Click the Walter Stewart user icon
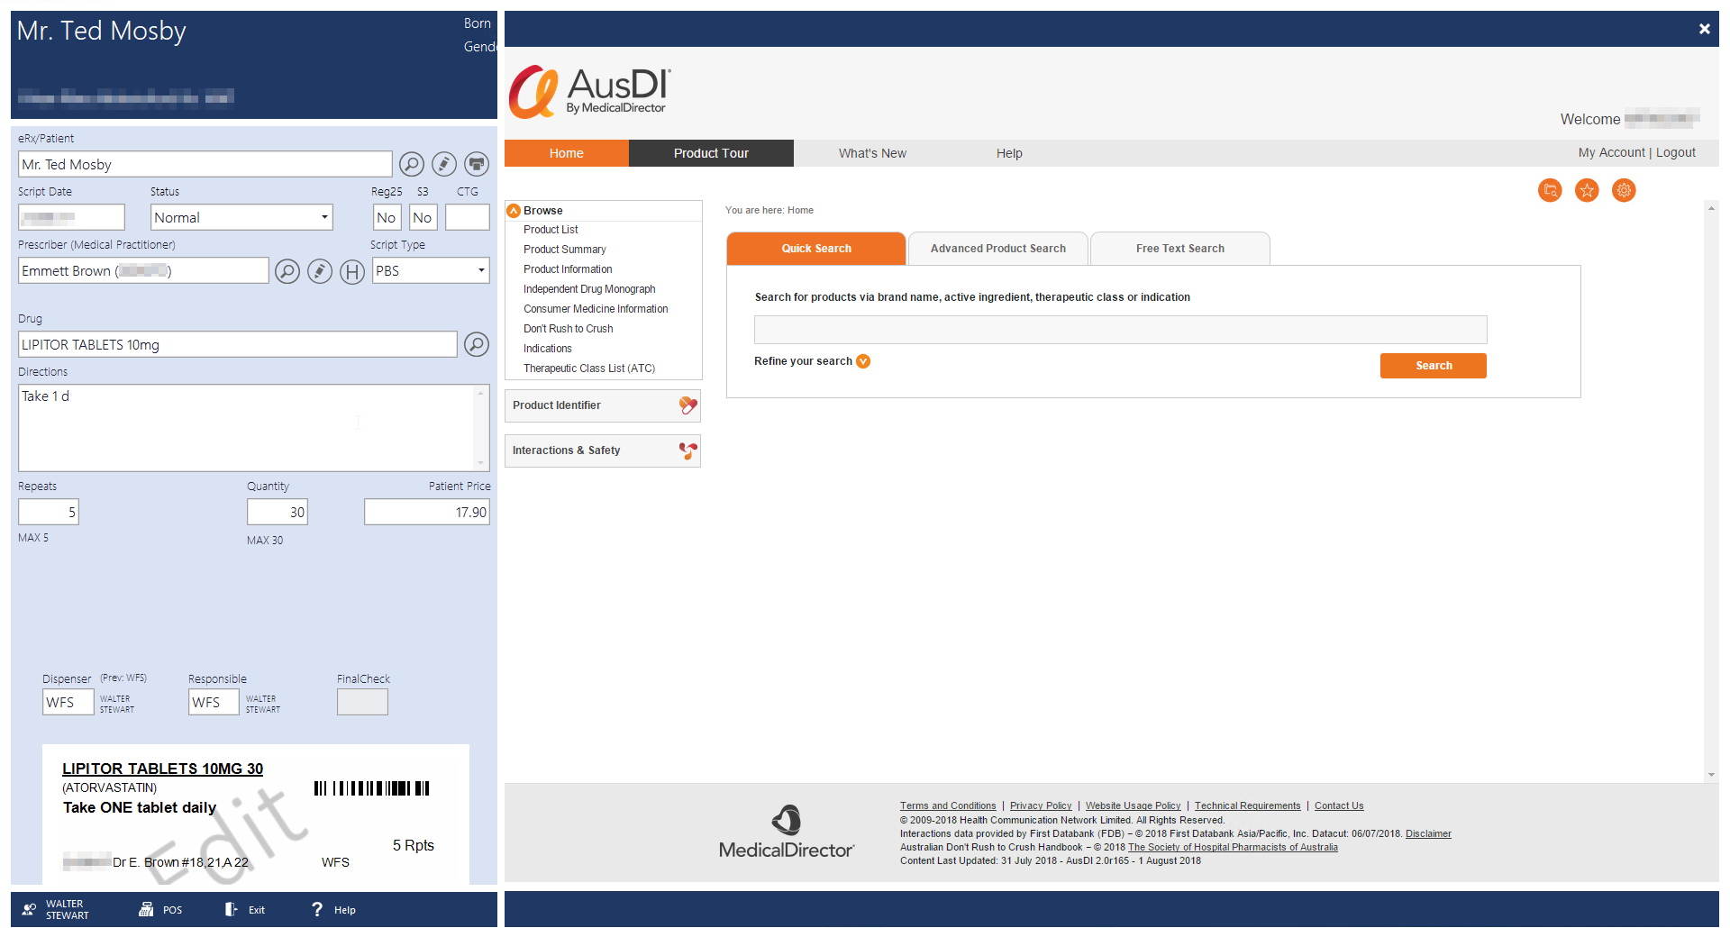1730x928 pixels. pos(30,910)
